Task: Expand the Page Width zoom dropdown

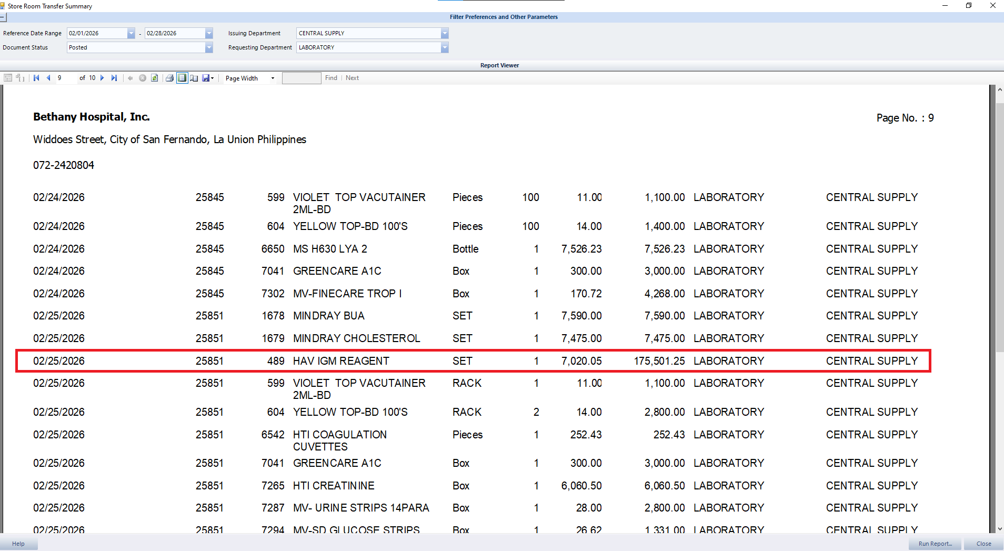Action: (273, 78)
